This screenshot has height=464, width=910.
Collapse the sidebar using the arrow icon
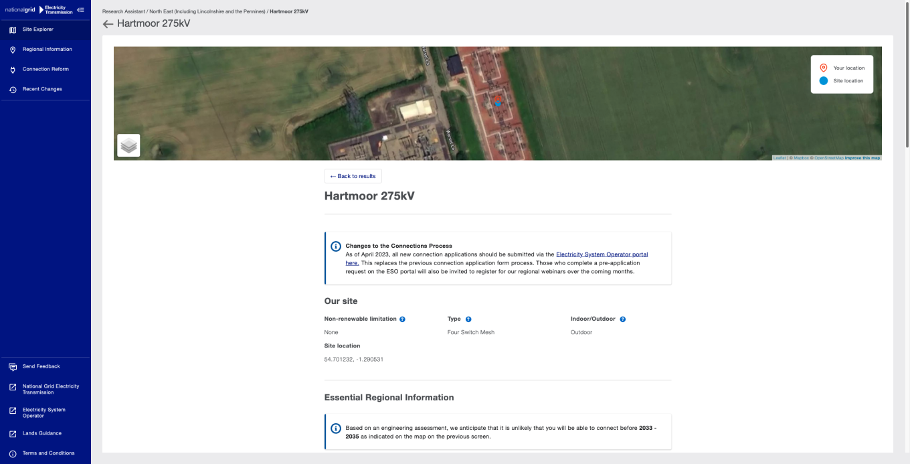80,9
